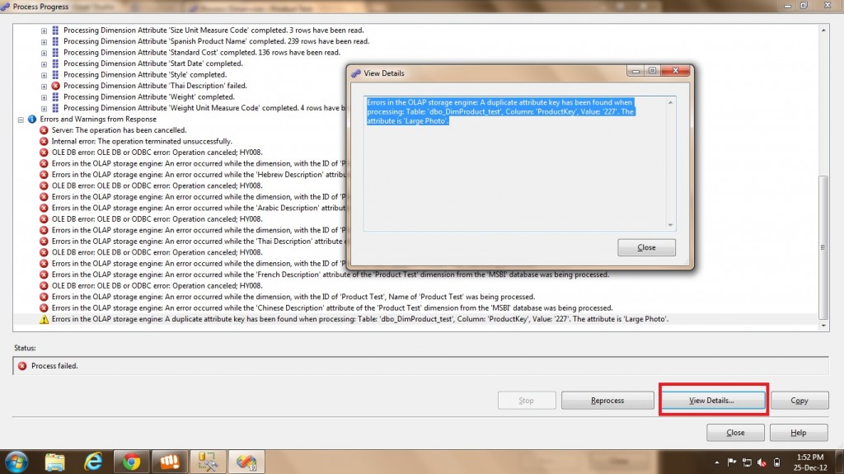Image resolution: width=844 pixels, height=474 pixels.
Task: Expand the 'Standard Cost' attribute node
Action: tap(44, 52)
